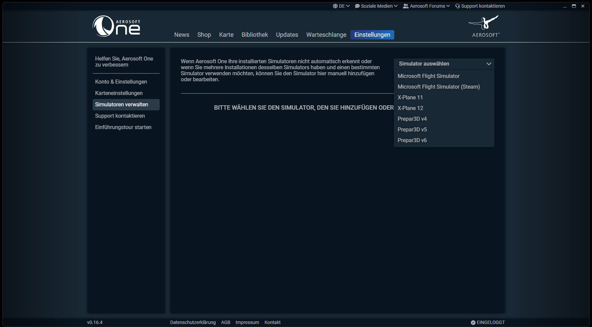Viewport: 592px width, 327px height.
Task: Open the Impressum footer link
Action: 247,322
